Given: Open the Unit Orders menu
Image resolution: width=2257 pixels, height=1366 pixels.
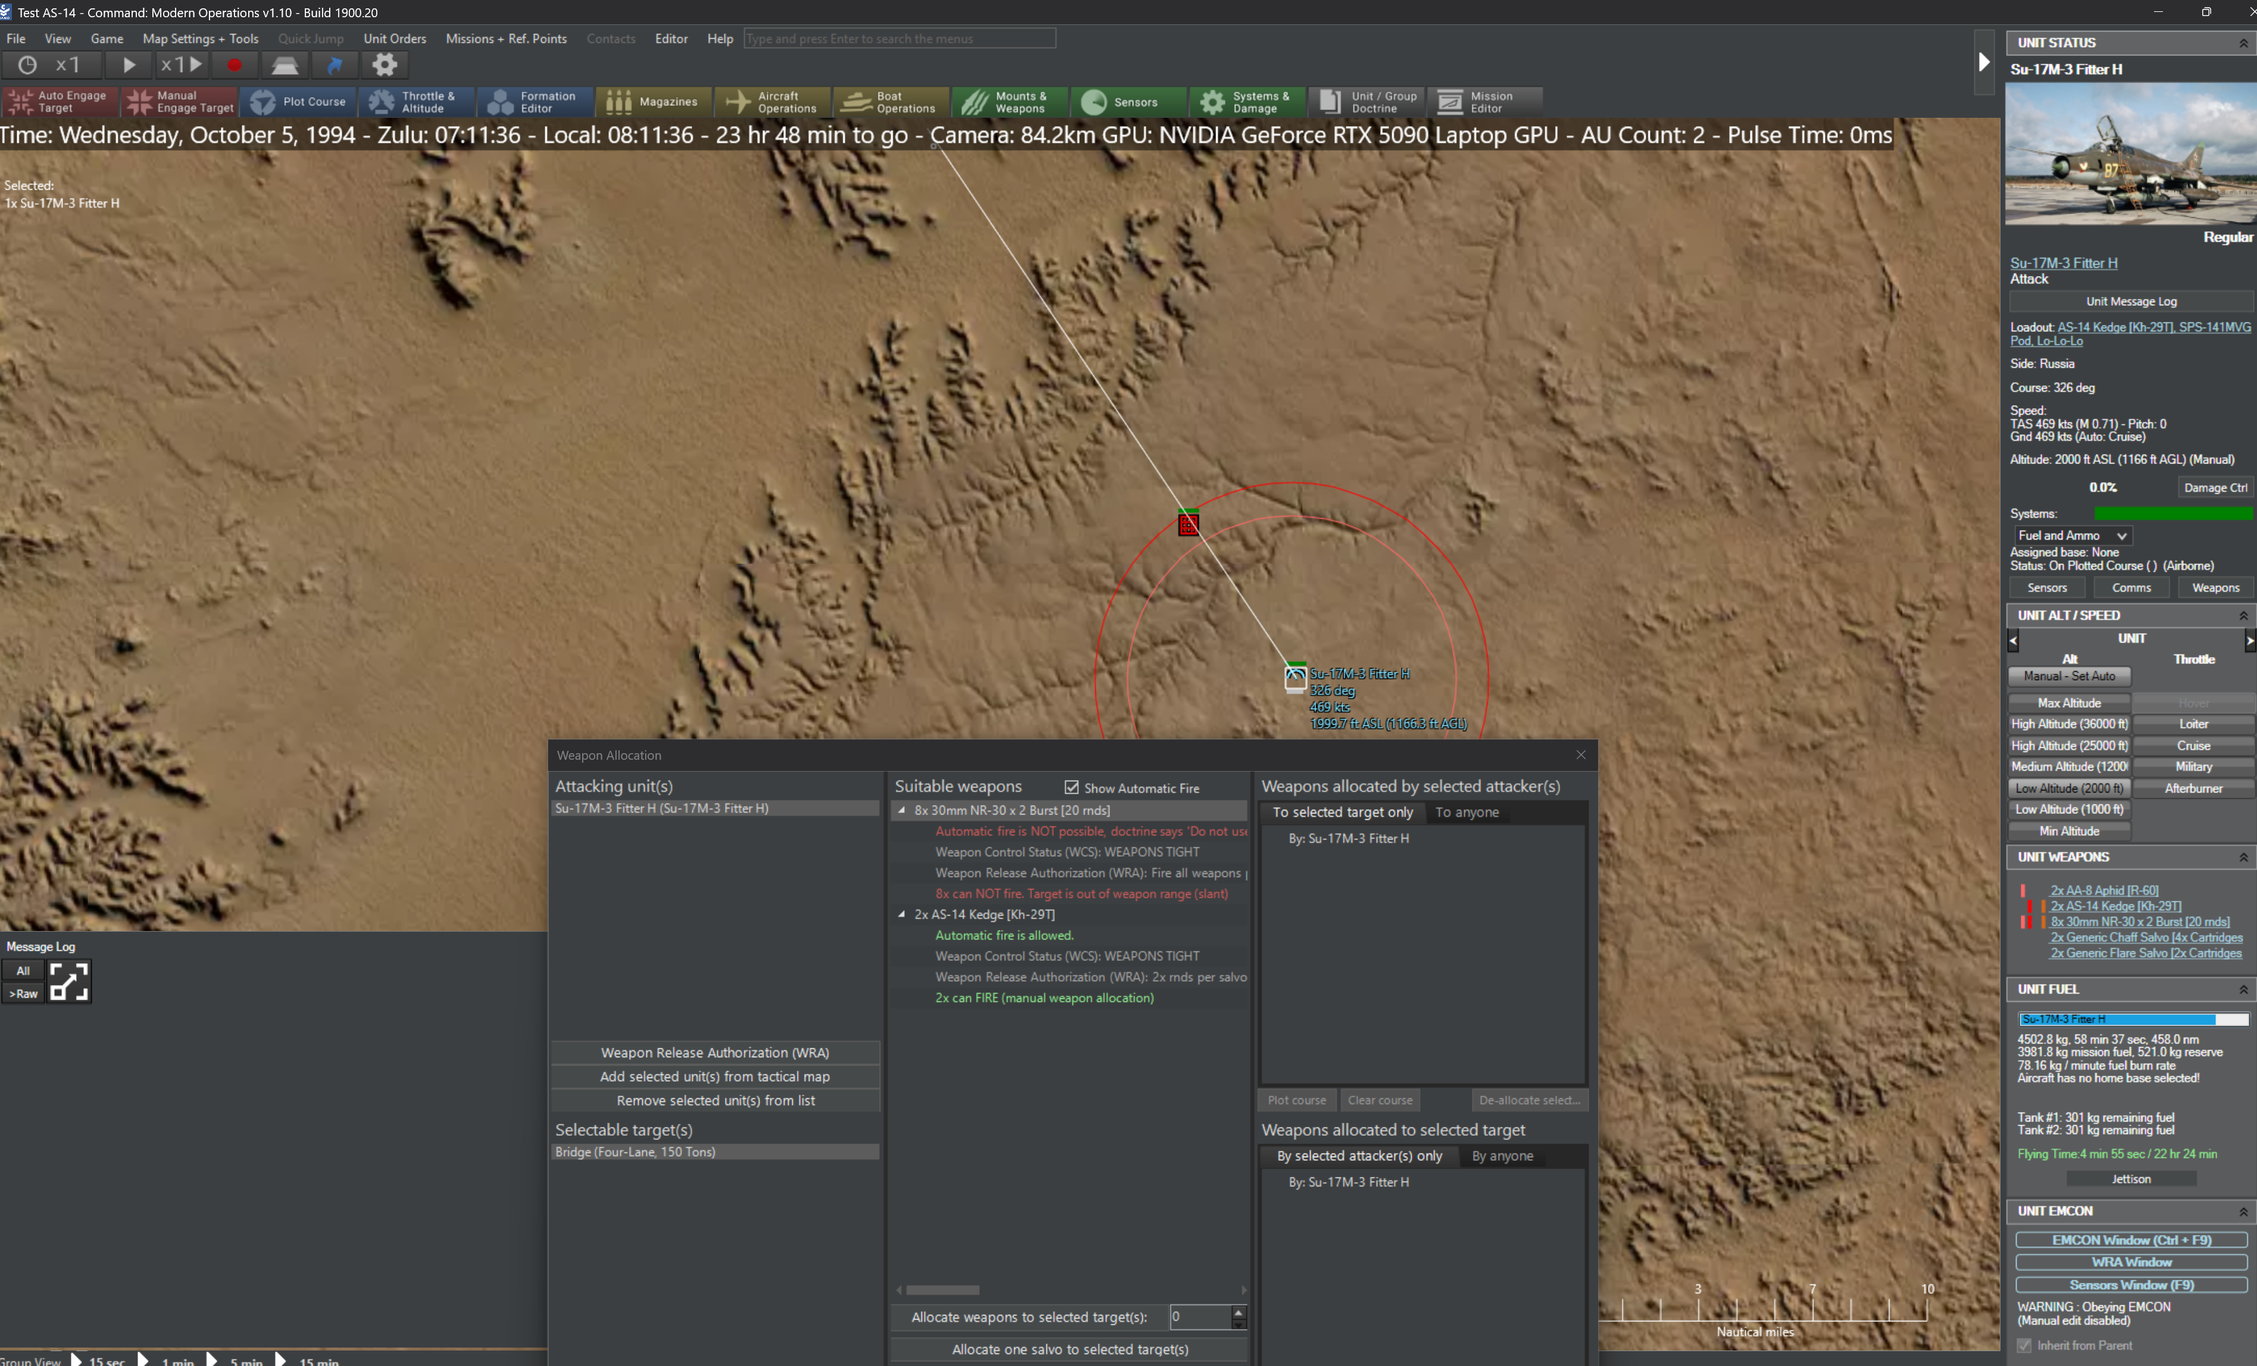Looking at the screenshot, I should [395, 39].
